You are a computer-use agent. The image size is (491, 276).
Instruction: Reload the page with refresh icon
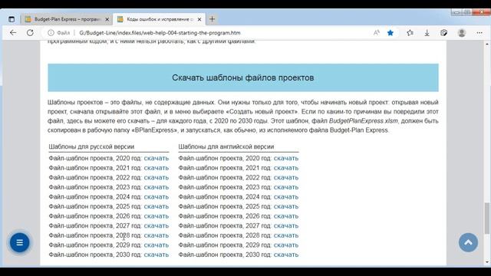point(30,32)
